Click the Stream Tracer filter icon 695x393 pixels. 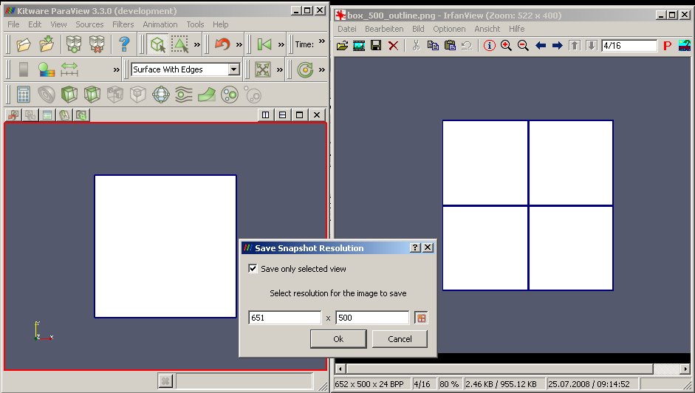coord(184,95)
